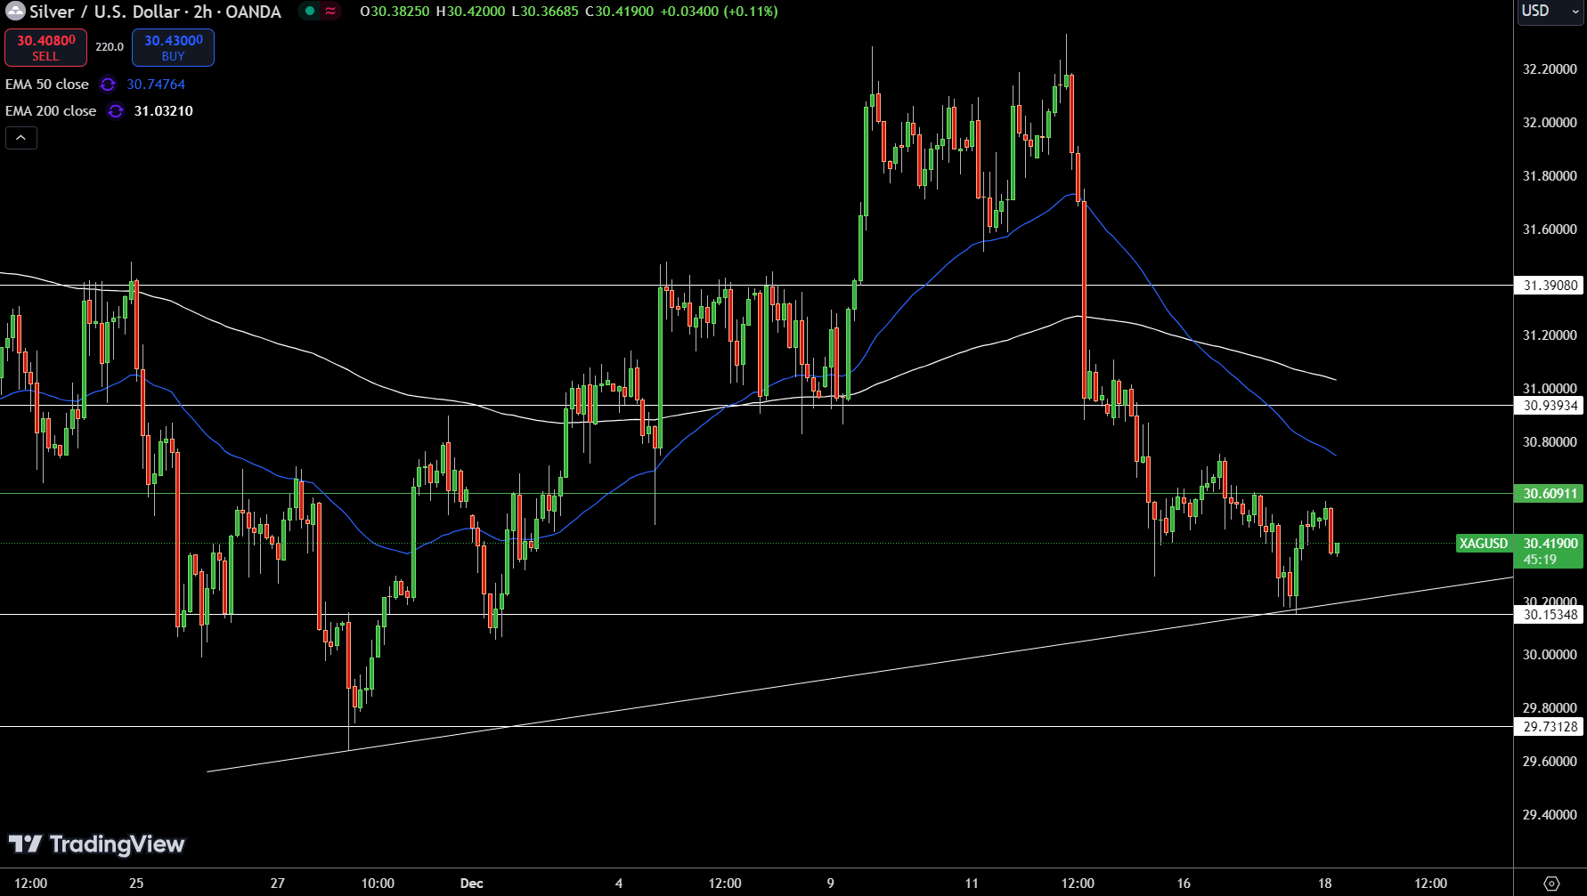Viewport: 1587px width, 896px height.
Task: Click the 29.40000 price axis label
Action: pos(1550,815)
